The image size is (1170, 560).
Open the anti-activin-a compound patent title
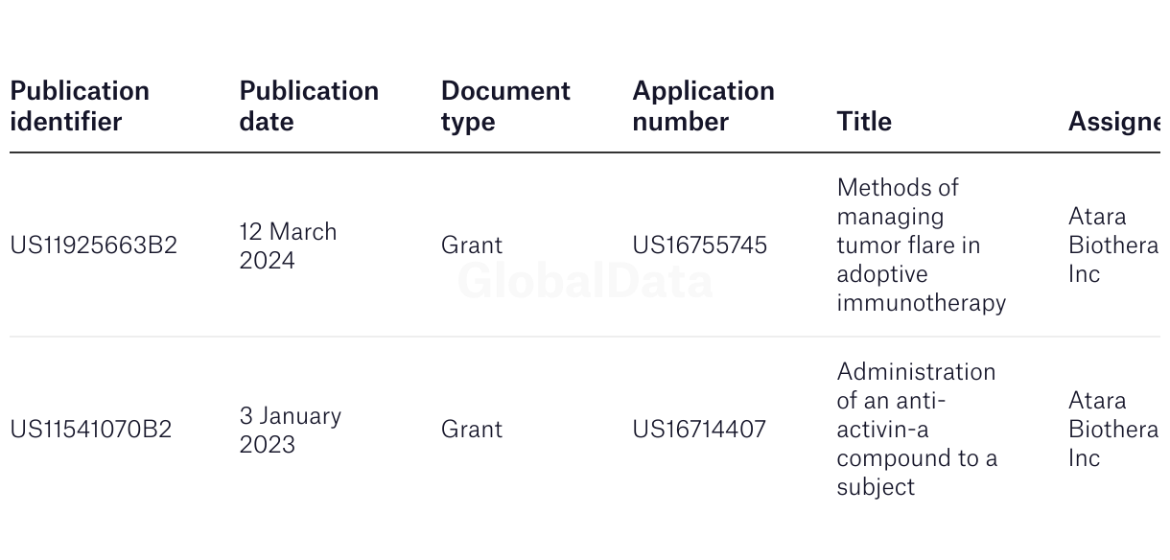tap(916, 430)
